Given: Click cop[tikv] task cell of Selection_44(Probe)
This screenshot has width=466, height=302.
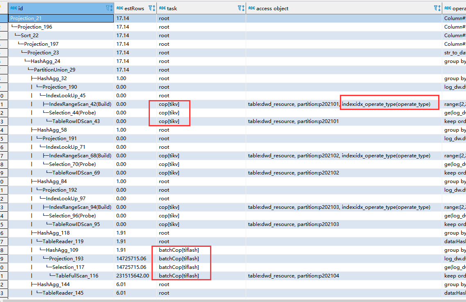Looking at the screenshot, I should [x=169, y=113].
